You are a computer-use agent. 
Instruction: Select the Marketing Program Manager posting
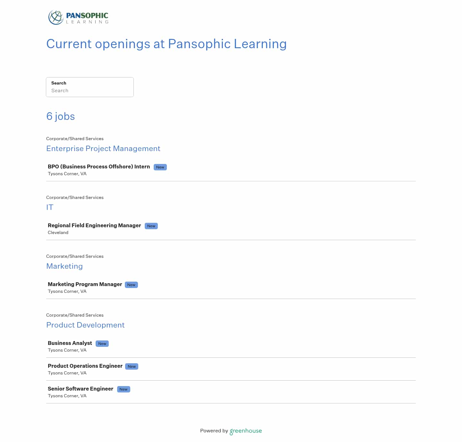(84, 284)
